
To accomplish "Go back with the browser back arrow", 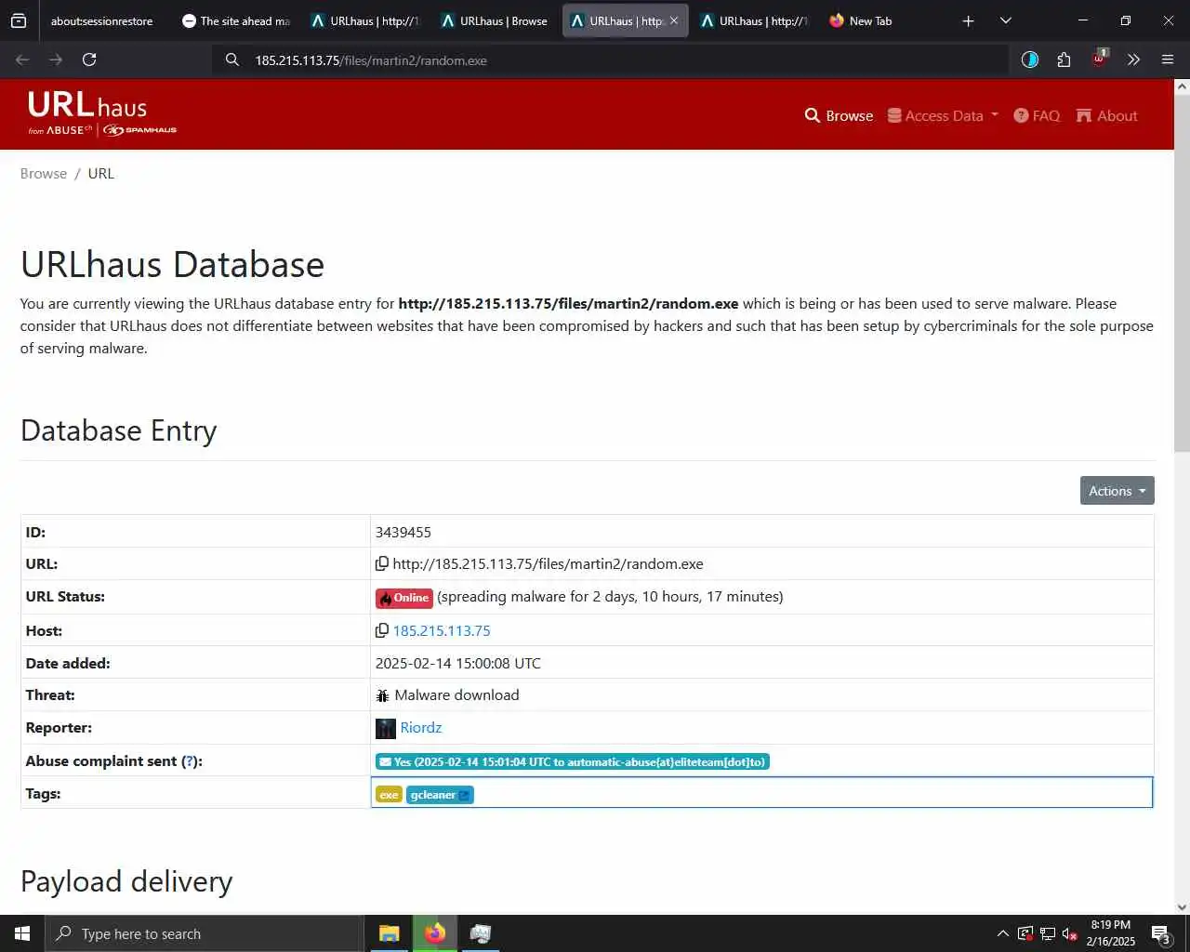I will (x=22, y=59).
